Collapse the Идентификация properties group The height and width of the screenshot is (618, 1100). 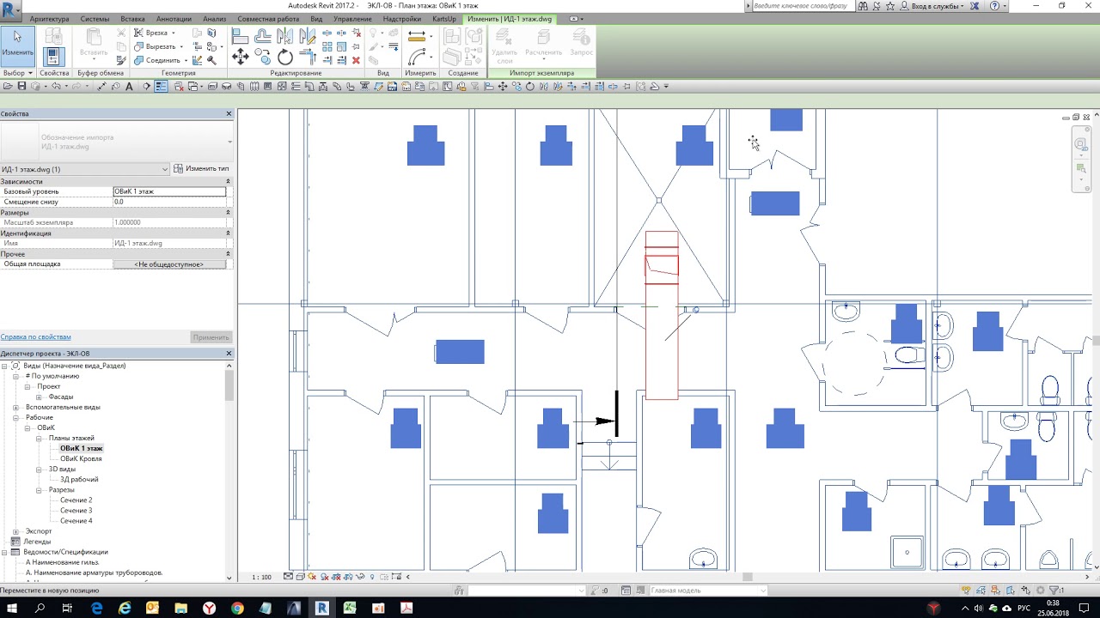tap(228, 233)
